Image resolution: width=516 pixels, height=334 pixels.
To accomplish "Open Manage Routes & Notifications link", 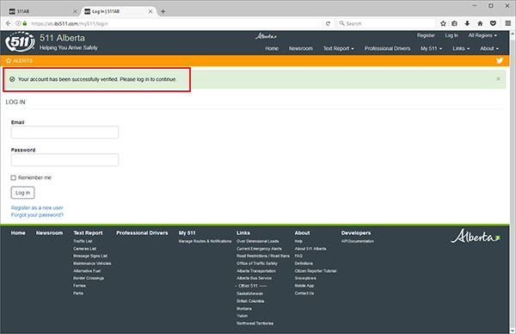I will click(205, 241).
